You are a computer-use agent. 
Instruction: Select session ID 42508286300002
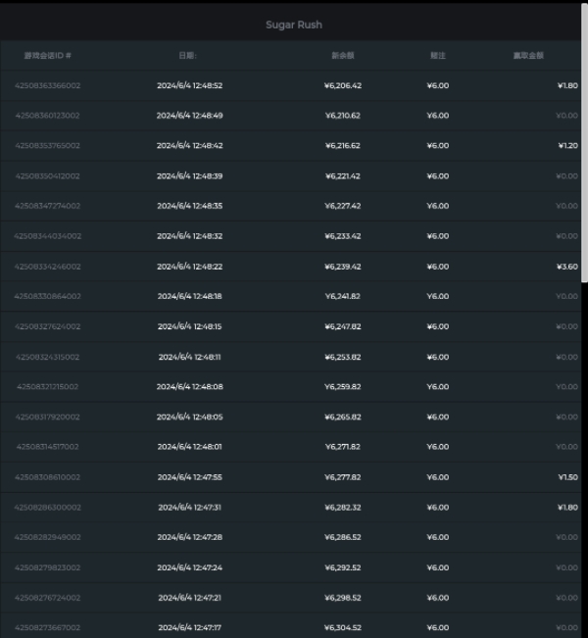(47, 508)
